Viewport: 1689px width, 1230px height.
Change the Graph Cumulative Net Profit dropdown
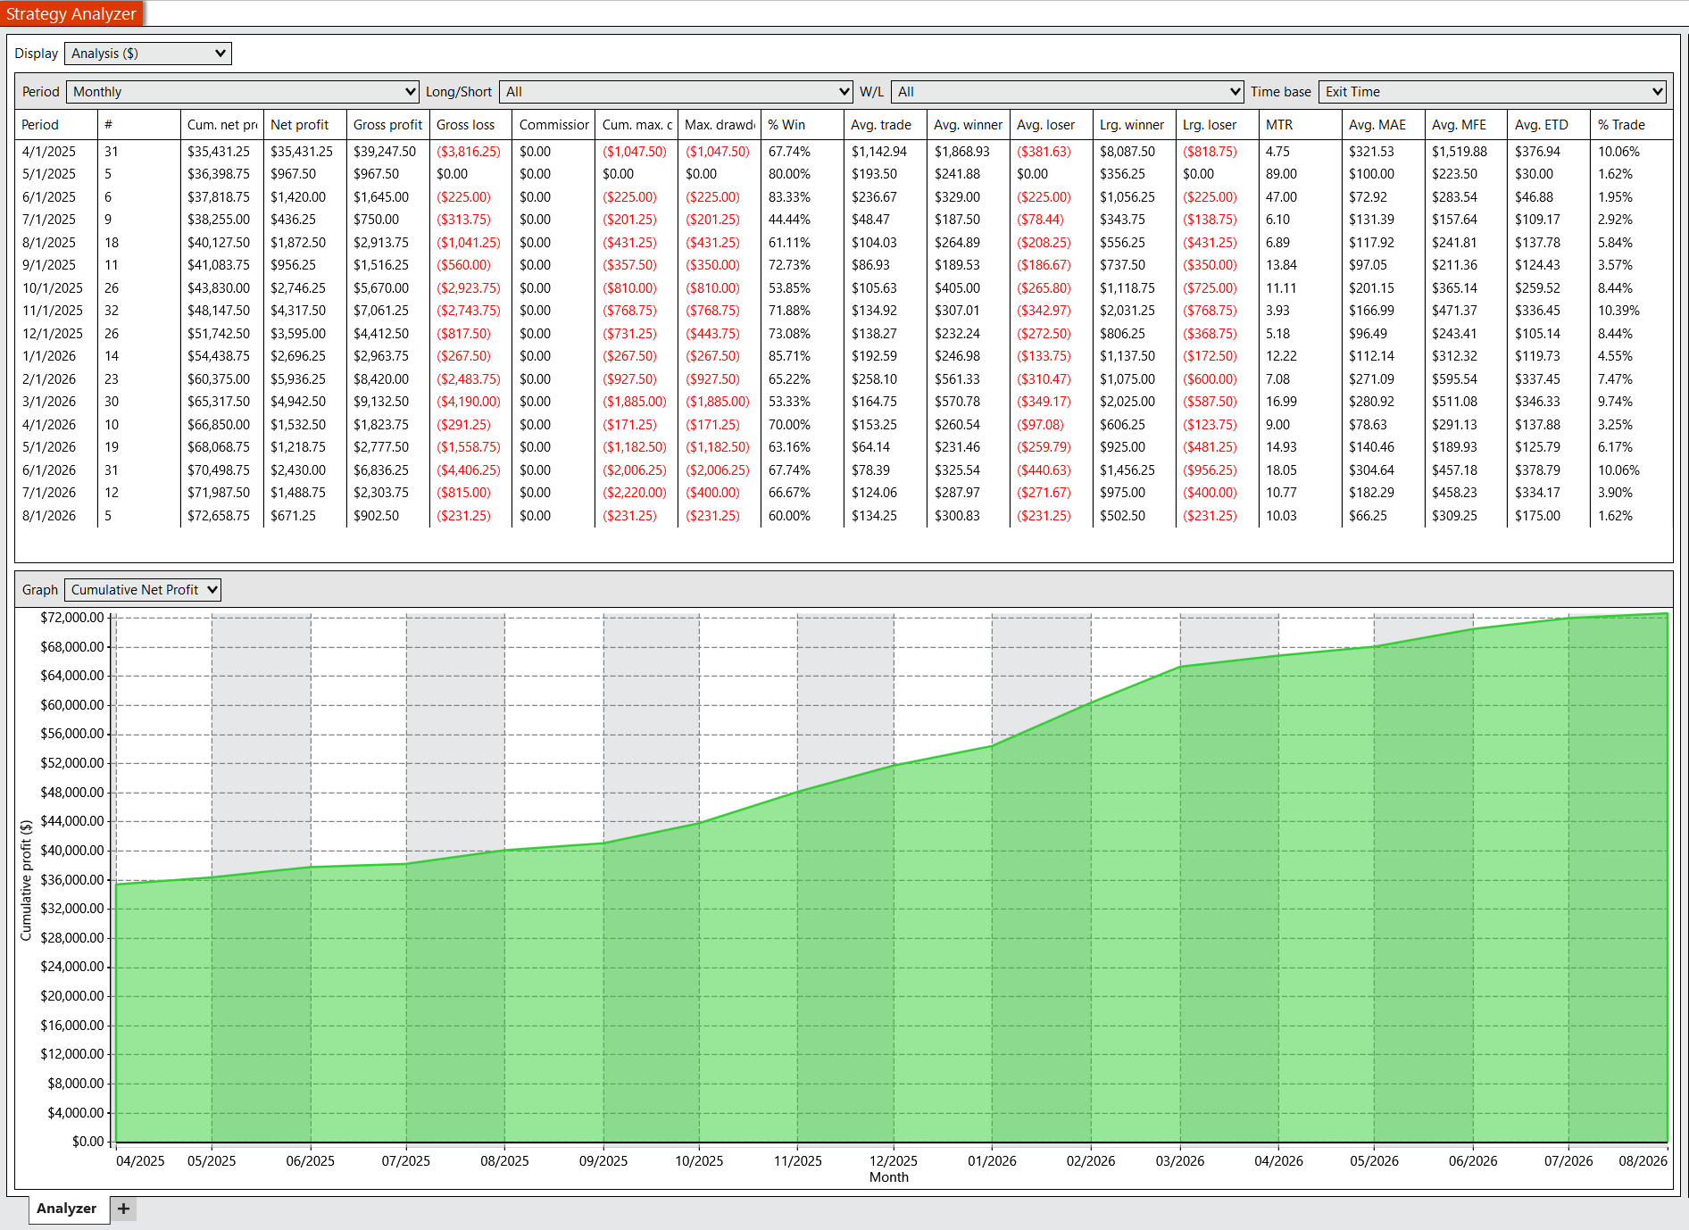tap(143, 590)
